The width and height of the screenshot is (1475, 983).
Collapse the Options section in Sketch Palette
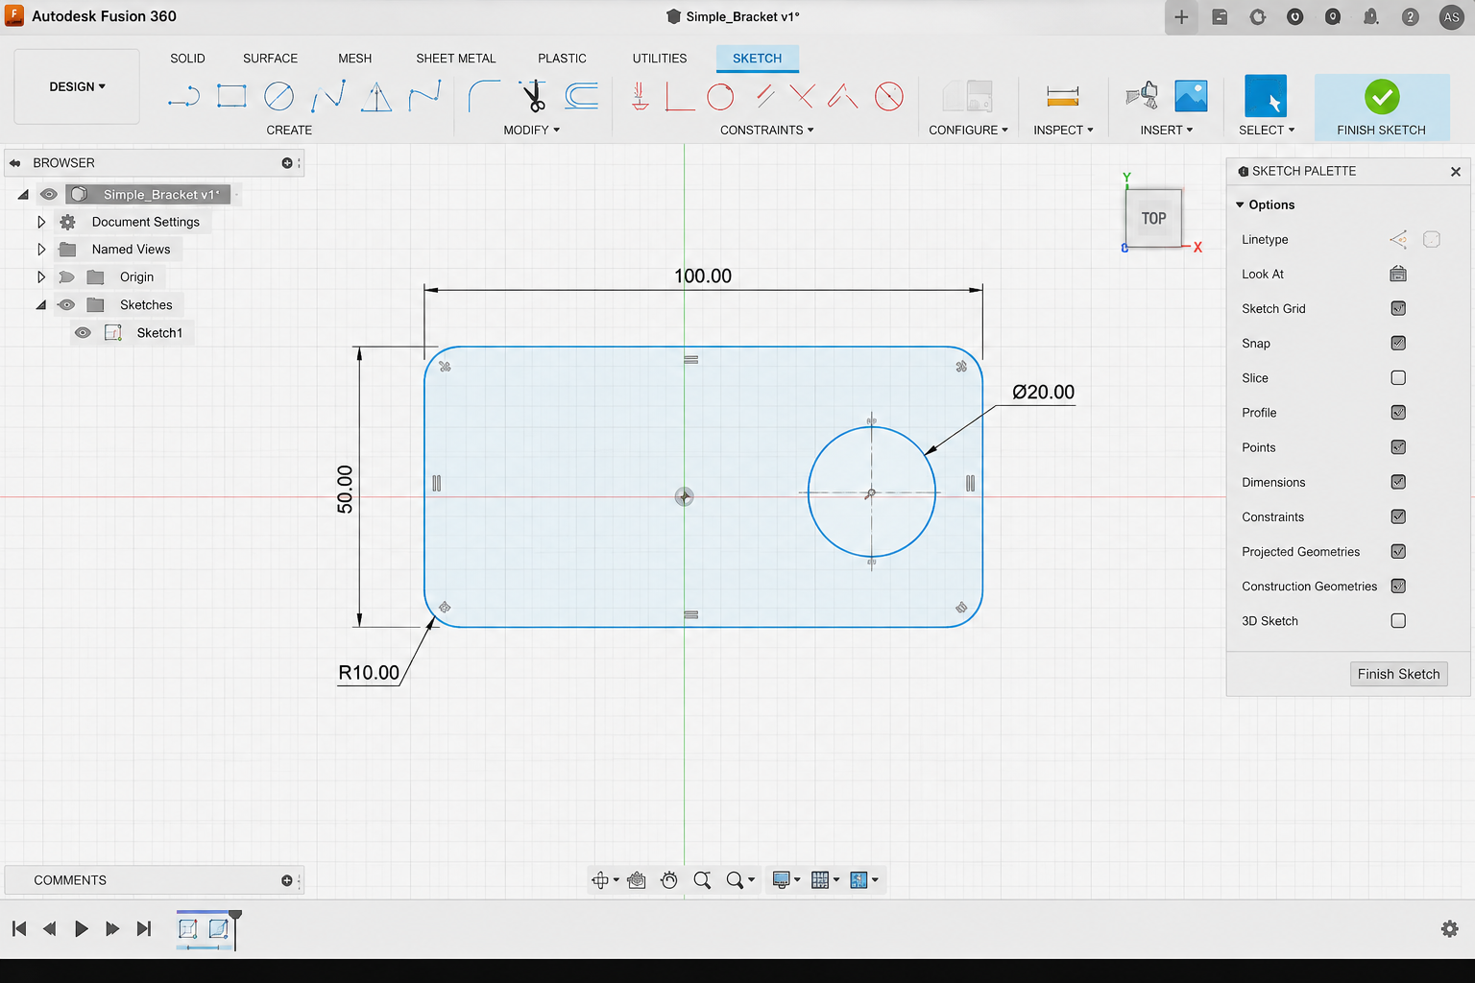click(x=1240, y=204)
